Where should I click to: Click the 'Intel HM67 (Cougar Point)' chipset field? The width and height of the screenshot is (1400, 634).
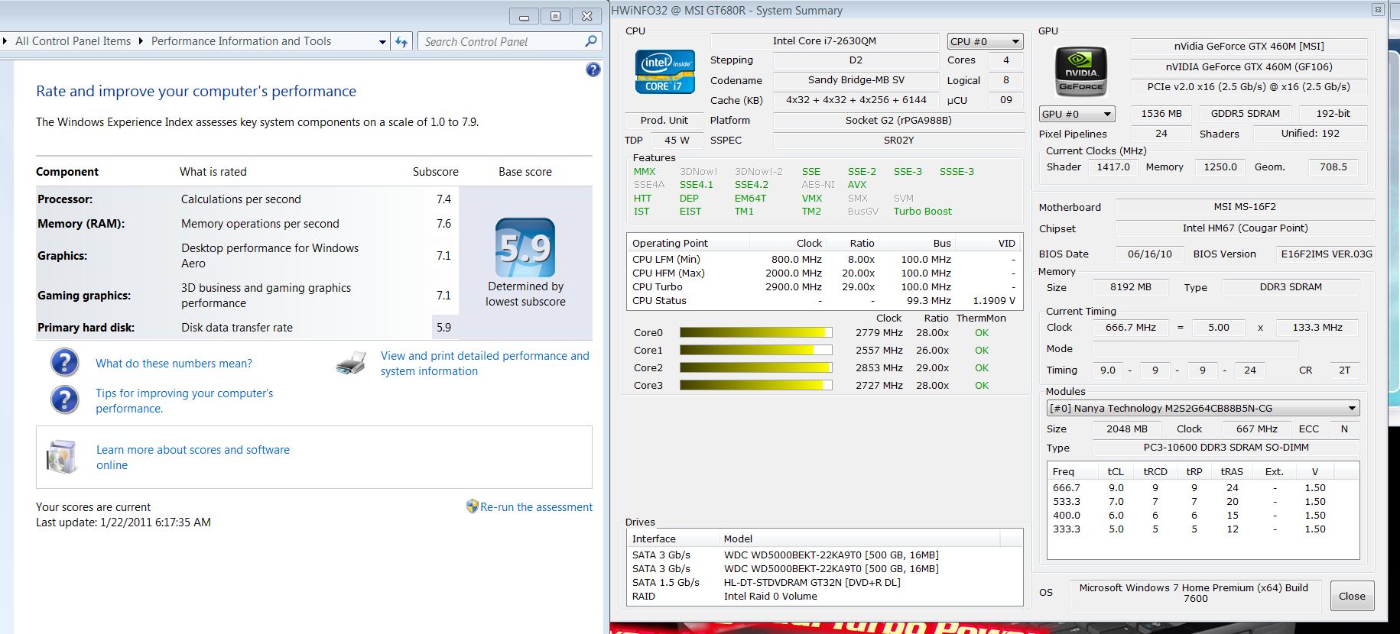[1245, 228]
